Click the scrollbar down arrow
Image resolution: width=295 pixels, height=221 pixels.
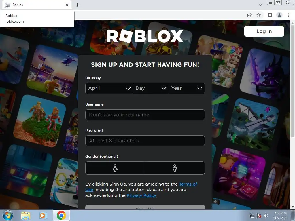point(292,207)
